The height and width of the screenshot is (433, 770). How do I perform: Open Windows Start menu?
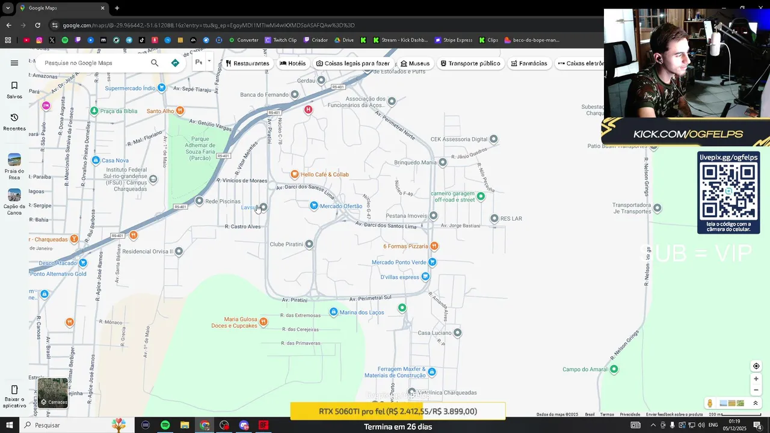[x=9, y=425]
